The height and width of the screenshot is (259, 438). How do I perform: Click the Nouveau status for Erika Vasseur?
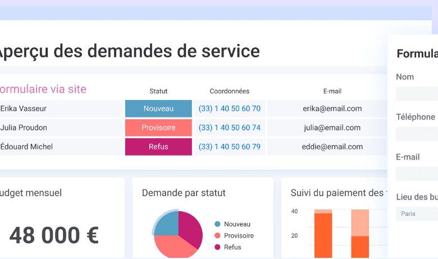[x=158, y=108]
